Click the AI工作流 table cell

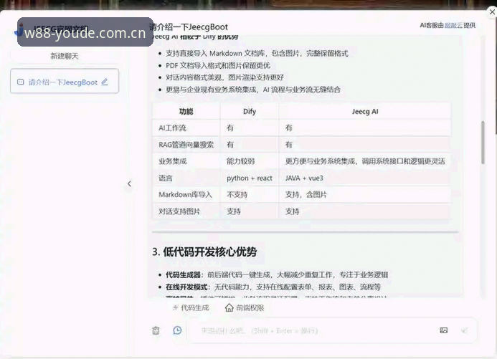pyautogui.click(x=186, y=128)
